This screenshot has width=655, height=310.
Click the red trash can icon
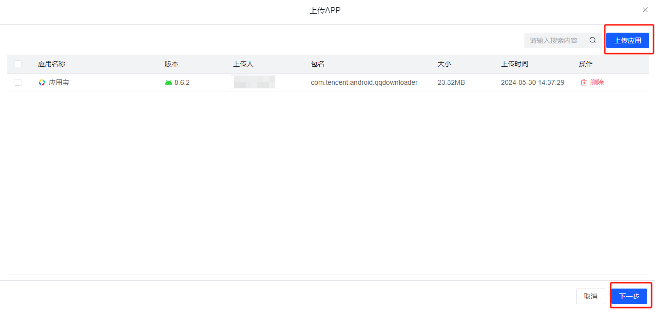(584, 83)
